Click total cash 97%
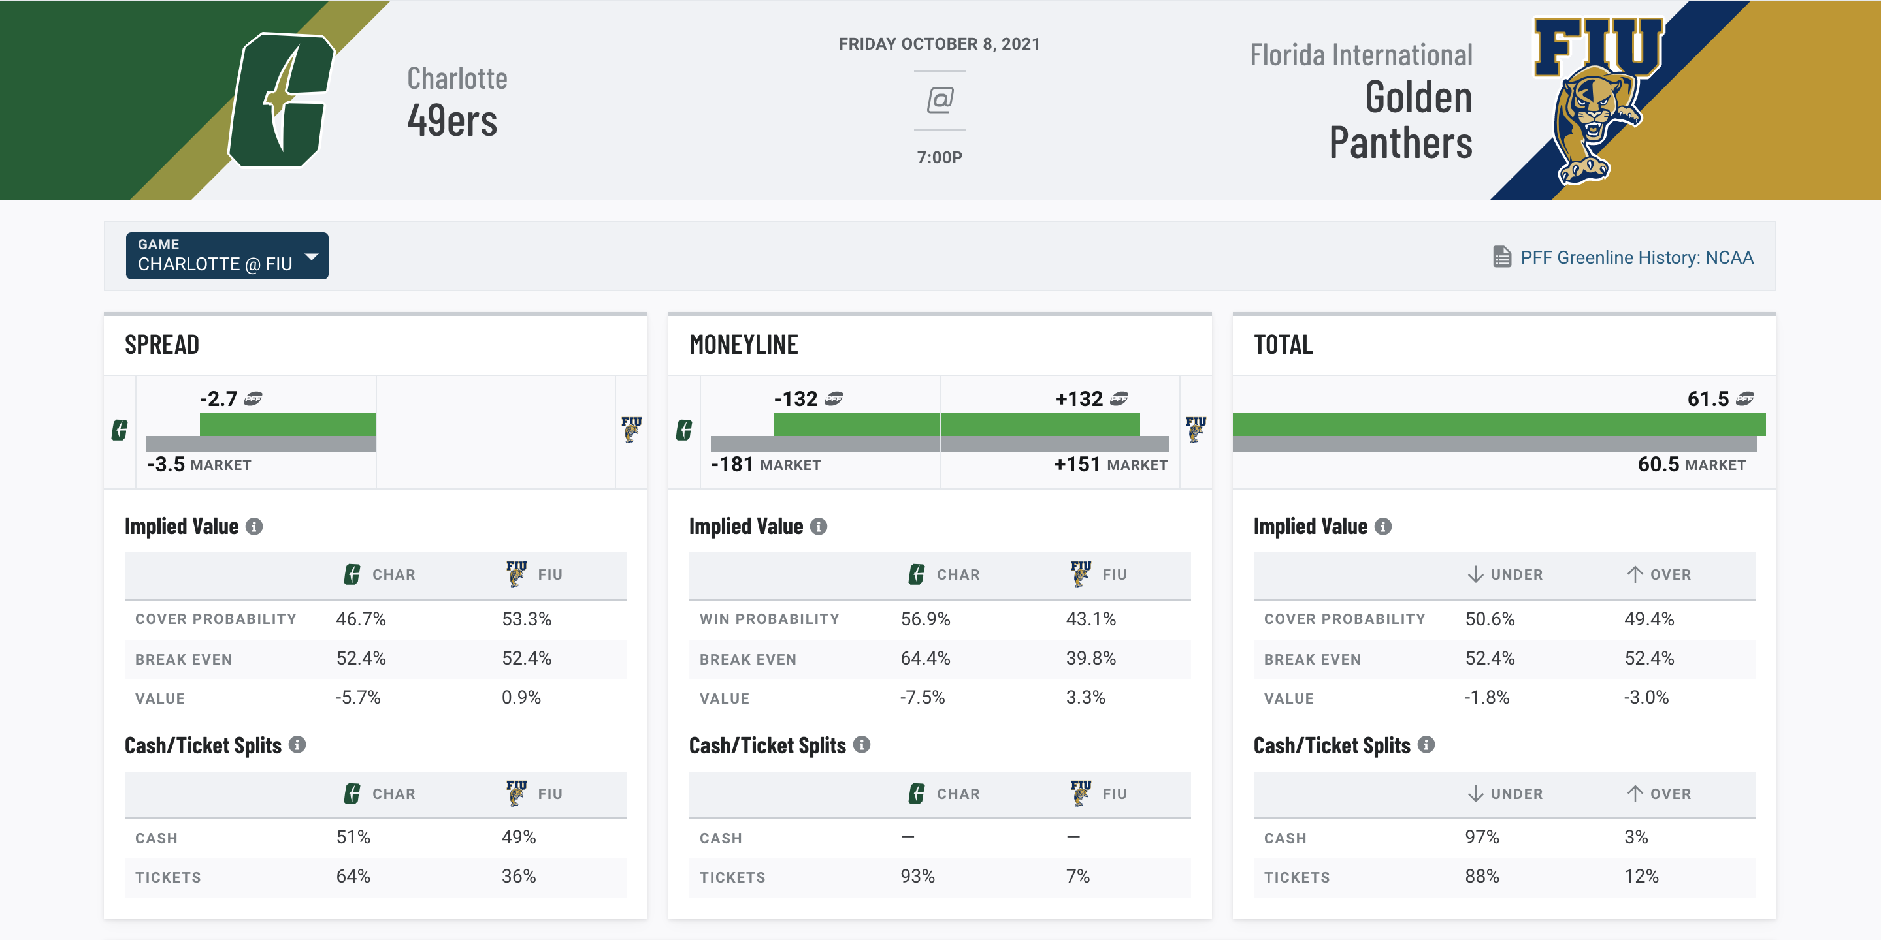 (1482, 837)
